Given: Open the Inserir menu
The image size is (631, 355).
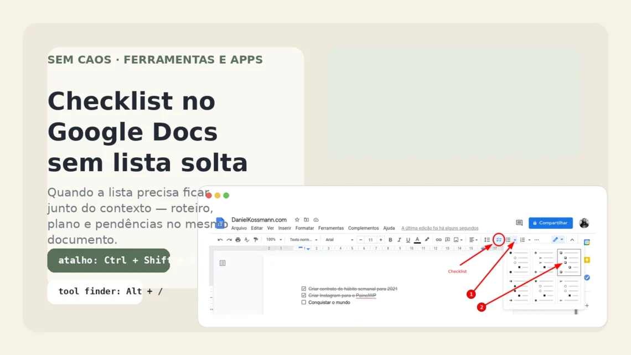Looking at the screenshot, I should click(285, 228).
